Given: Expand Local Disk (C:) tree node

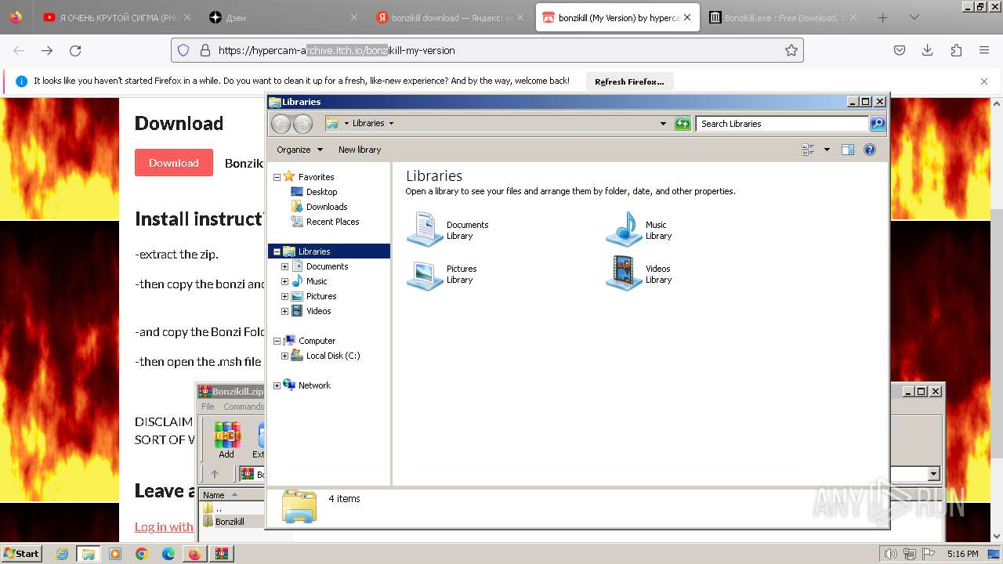Looking at the screenshot, I should click(x=285, y=356).
